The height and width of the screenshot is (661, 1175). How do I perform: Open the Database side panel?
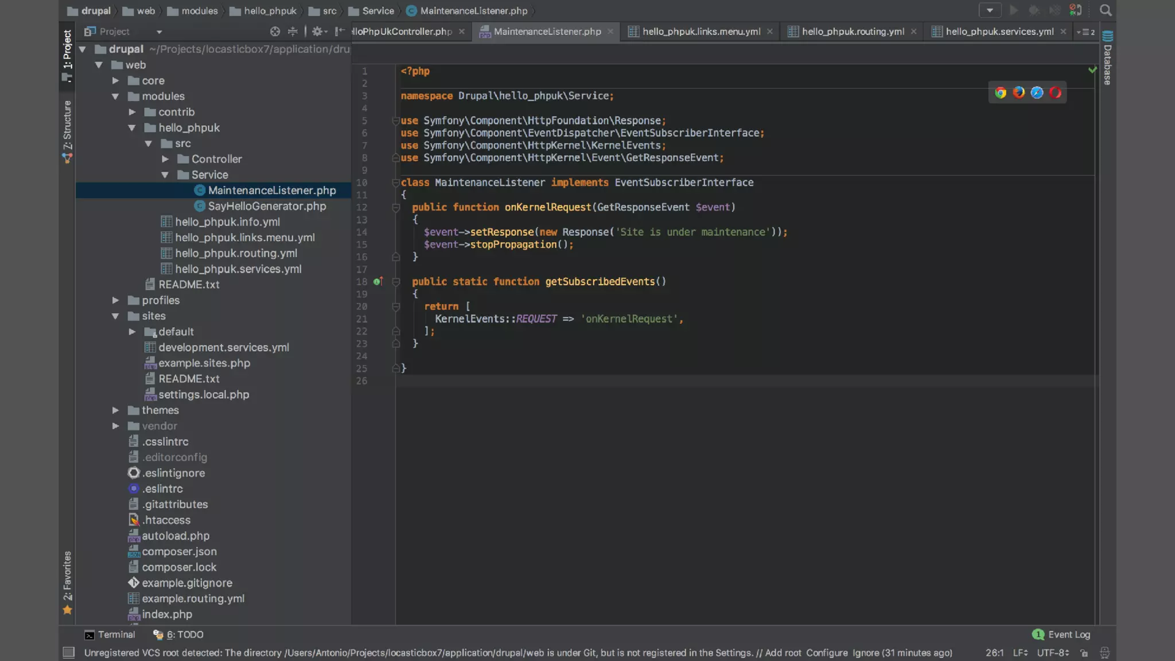click(x=1107, y=57)
